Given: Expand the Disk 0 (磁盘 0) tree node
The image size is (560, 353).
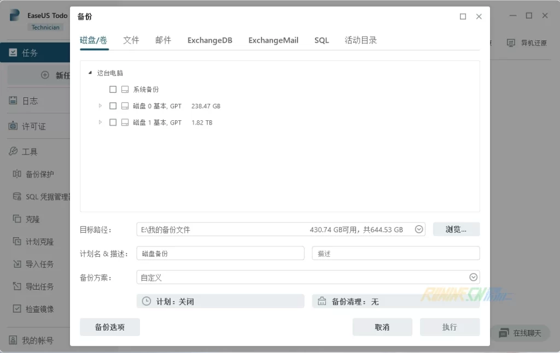Looking at the screenshot, I should pos(100,106).
